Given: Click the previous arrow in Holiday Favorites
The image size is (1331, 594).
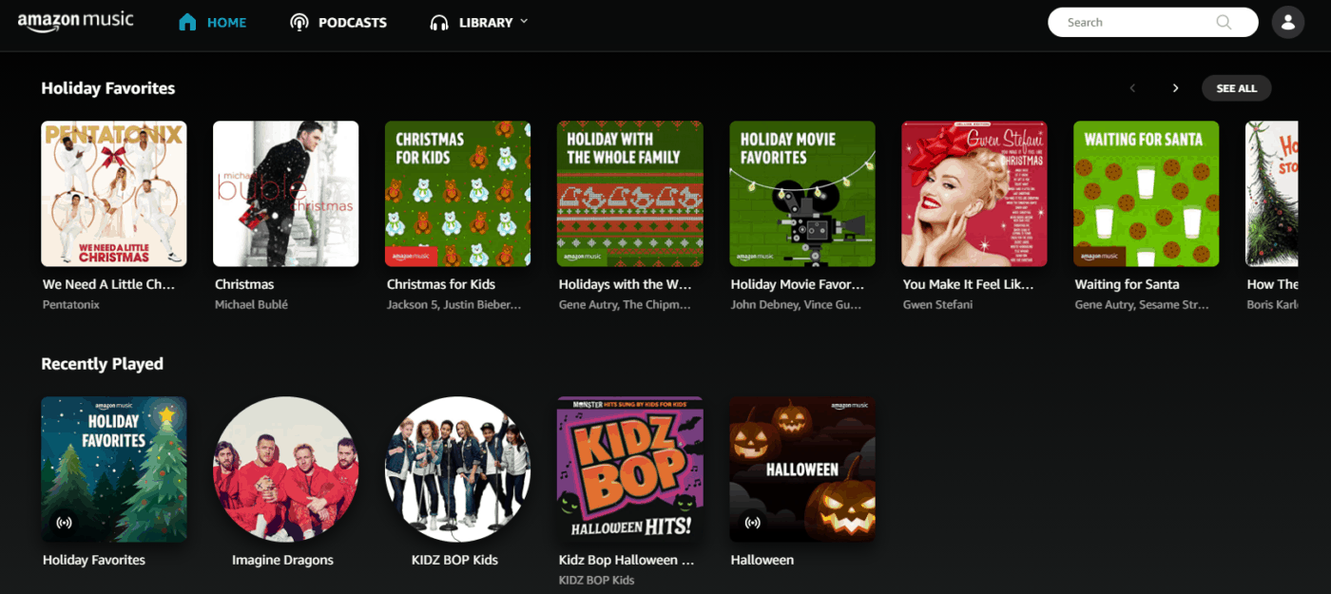Looking at the screenshot, I should coord(1132,88).
